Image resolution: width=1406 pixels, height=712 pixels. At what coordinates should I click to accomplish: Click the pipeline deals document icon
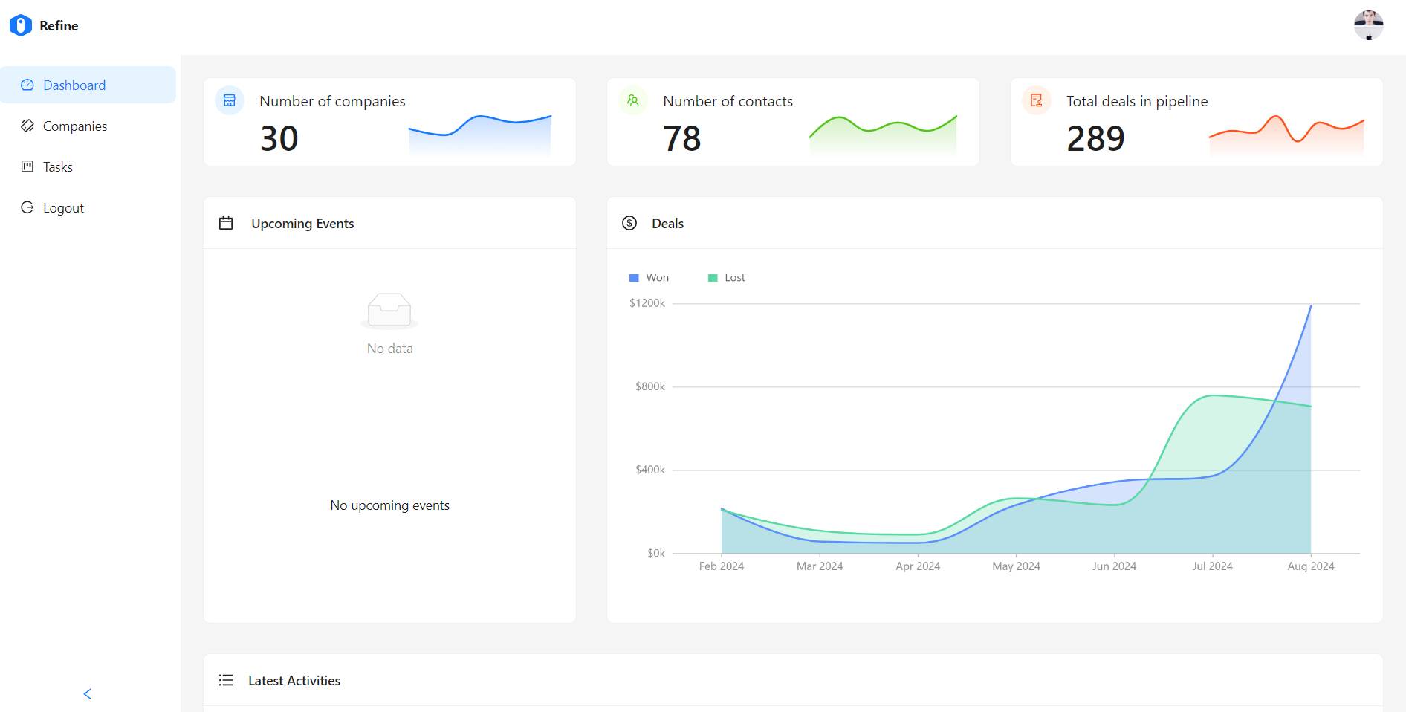[1037, 100]
